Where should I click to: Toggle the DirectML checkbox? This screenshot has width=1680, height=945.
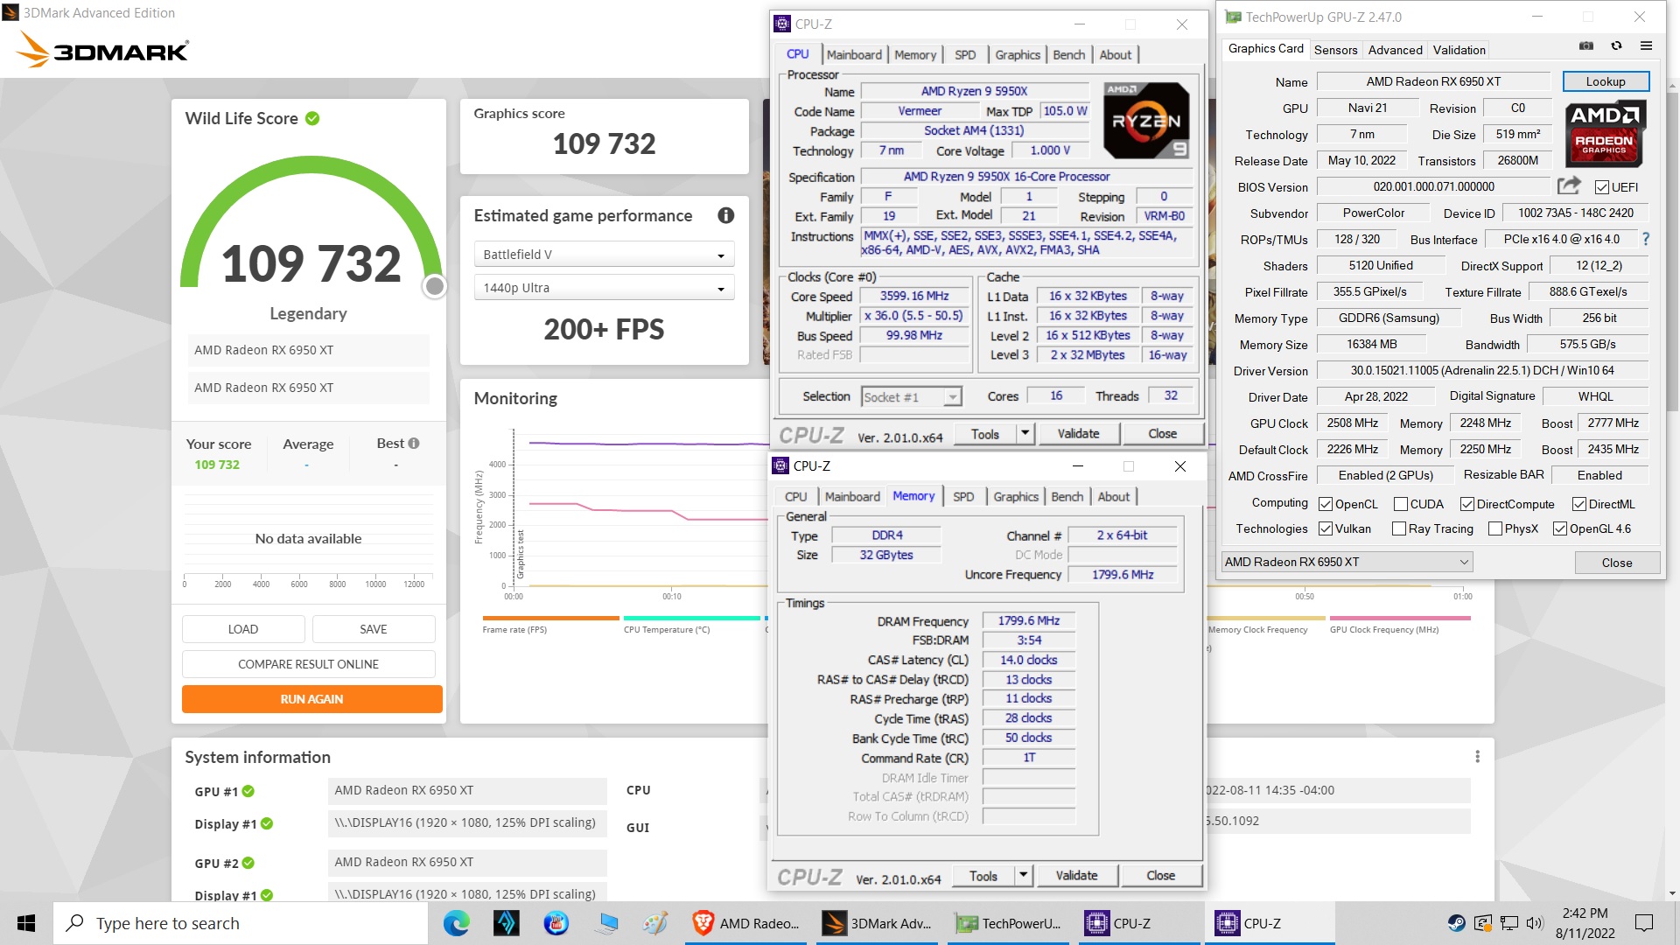point(1579,504)
